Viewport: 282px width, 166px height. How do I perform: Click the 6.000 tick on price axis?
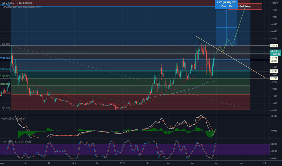click(x=274, y=31)
